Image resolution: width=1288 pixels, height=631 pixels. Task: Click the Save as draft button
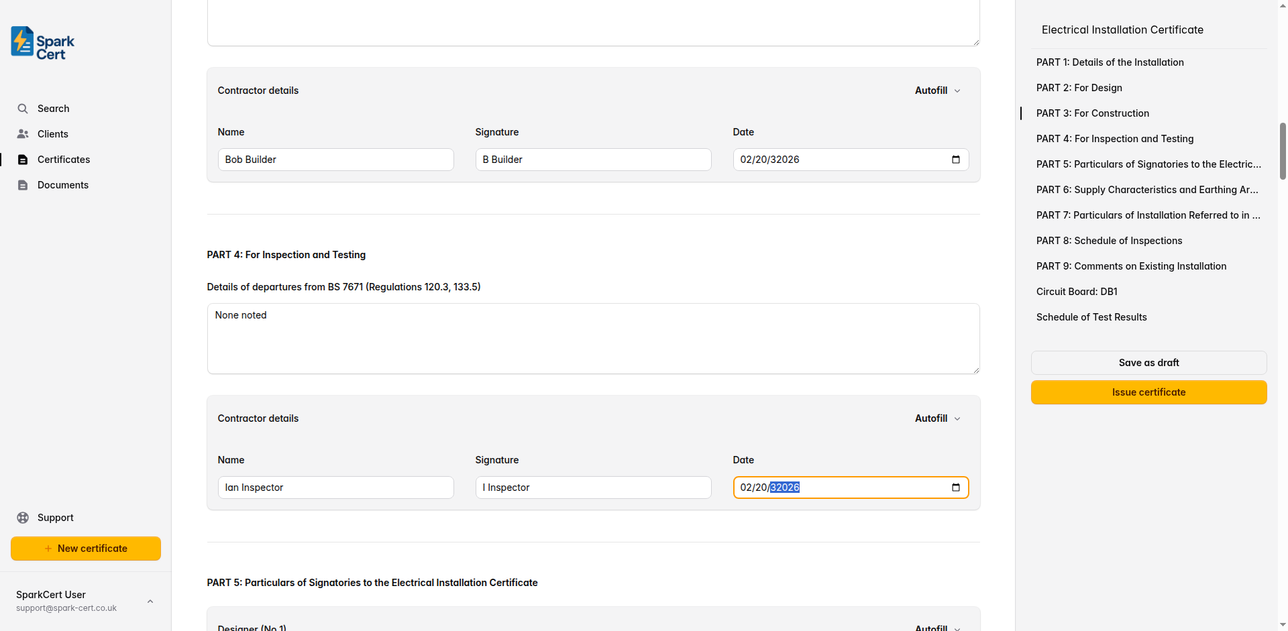[x=1148, y=362]
